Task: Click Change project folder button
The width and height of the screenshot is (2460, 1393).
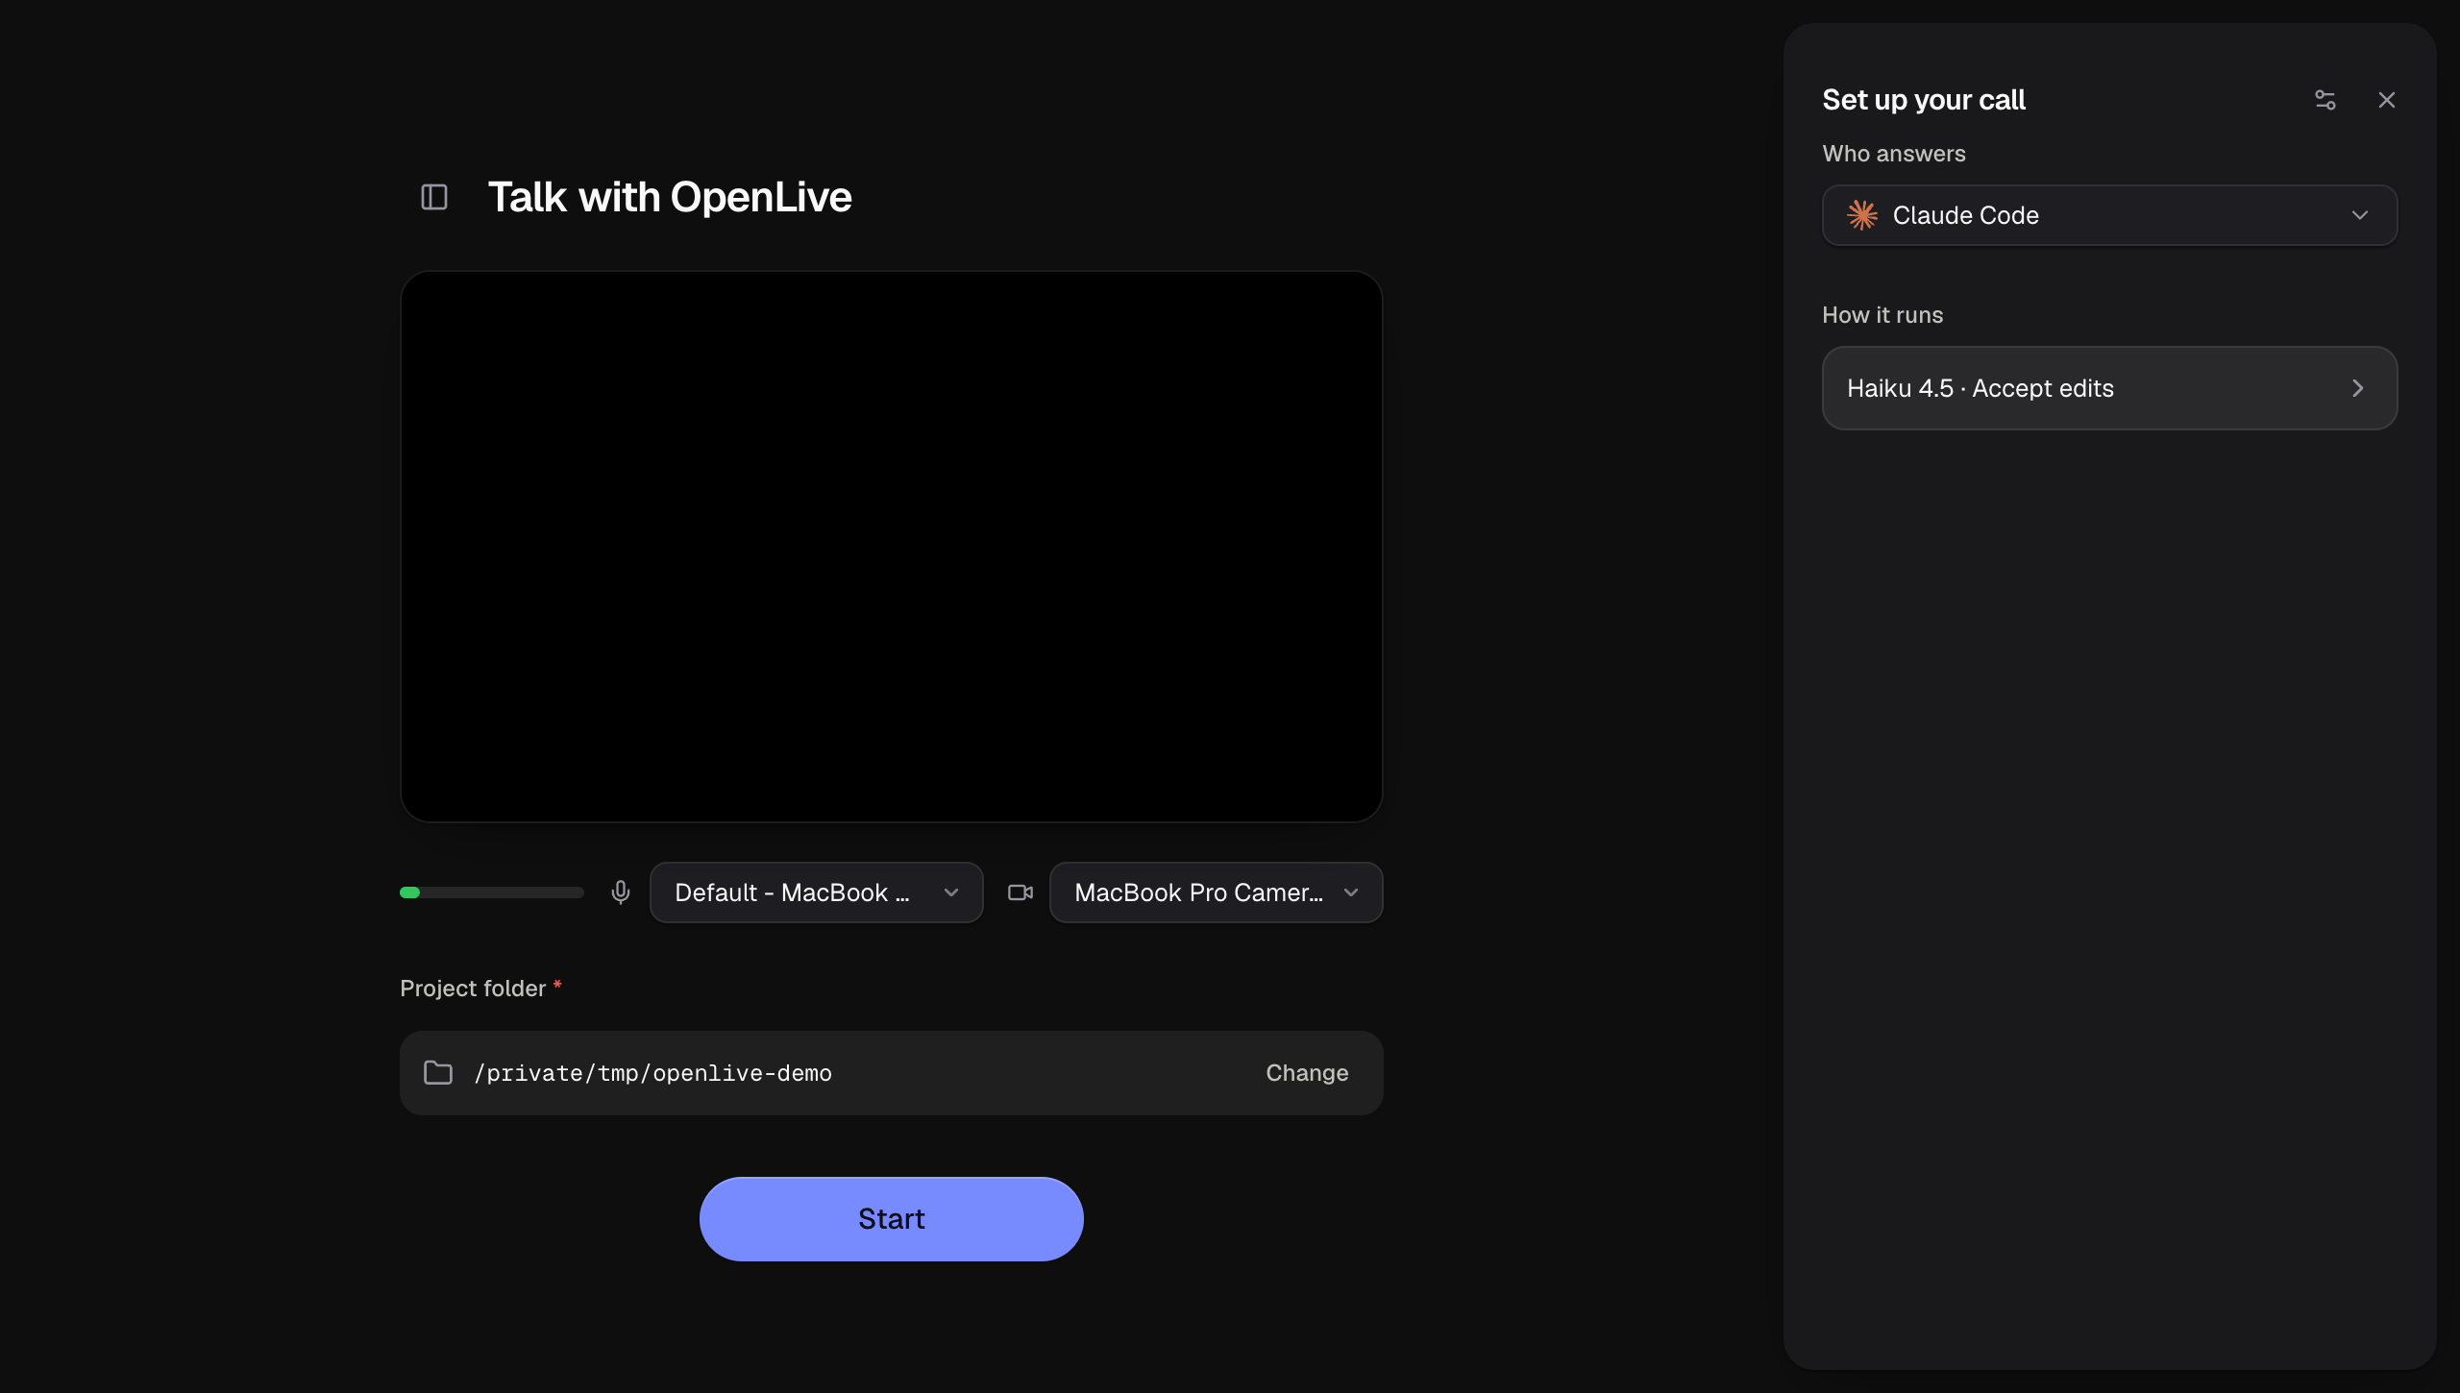Action: coord(1307,1072)
